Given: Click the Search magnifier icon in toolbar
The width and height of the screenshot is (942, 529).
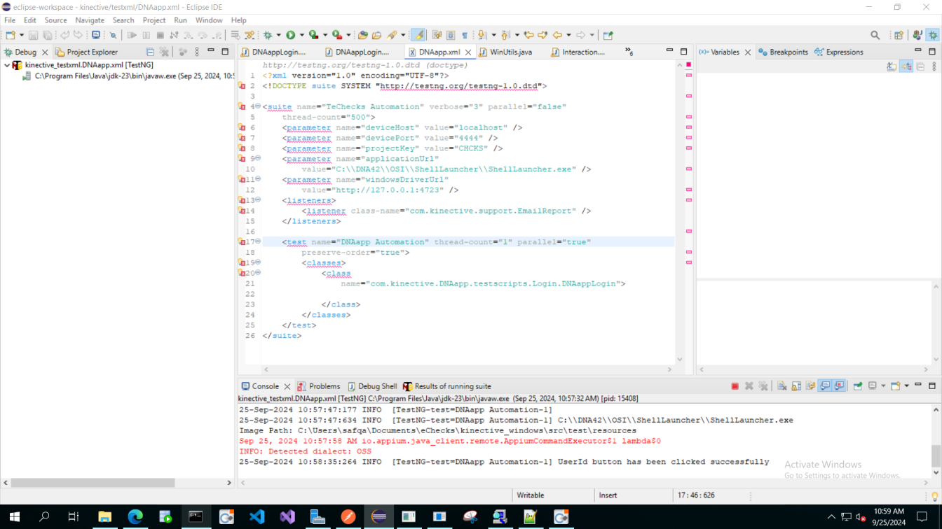Looking at the screenshot, I should pos(875,35).
